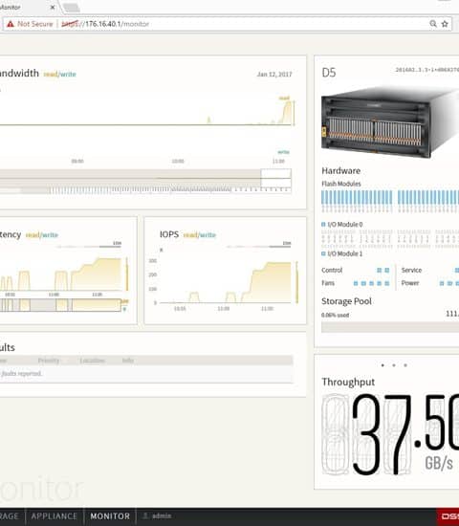Click the bookmark star icon in address bar
The image size is (459, 526).
point(445,24)
